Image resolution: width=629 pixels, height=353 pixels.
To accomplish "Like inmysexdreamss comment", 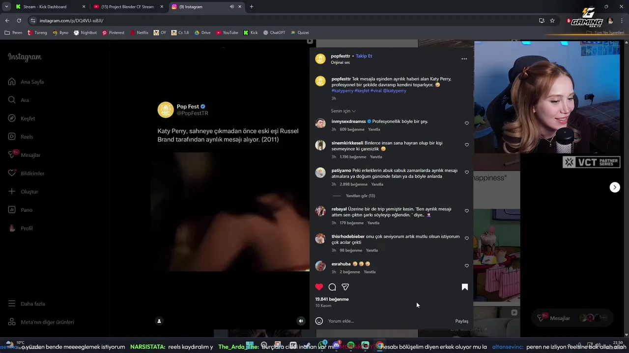I will click(x=467, y=123).
